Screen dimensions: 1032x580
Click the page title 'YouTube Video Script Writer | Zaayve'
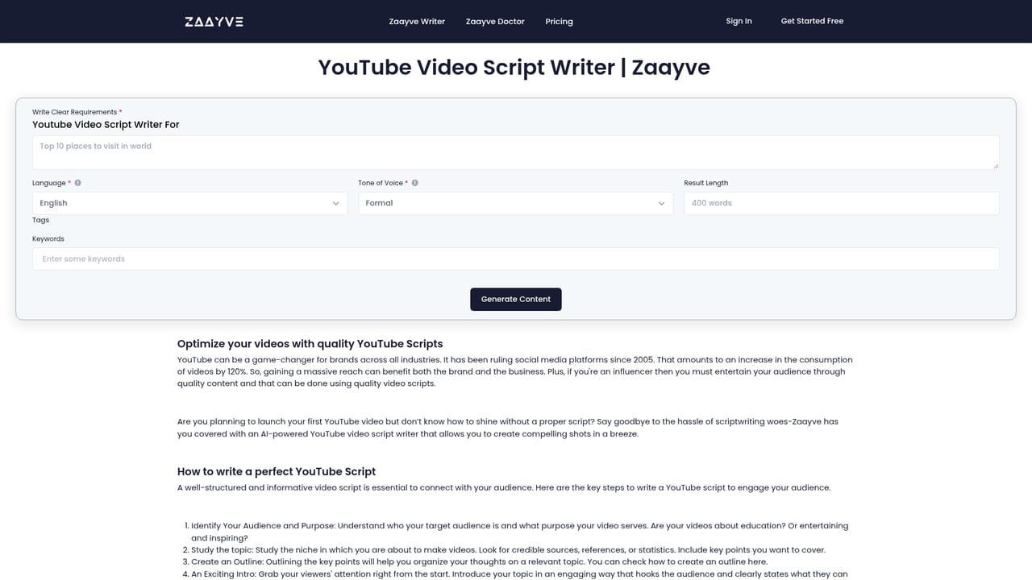click(514, 67)
